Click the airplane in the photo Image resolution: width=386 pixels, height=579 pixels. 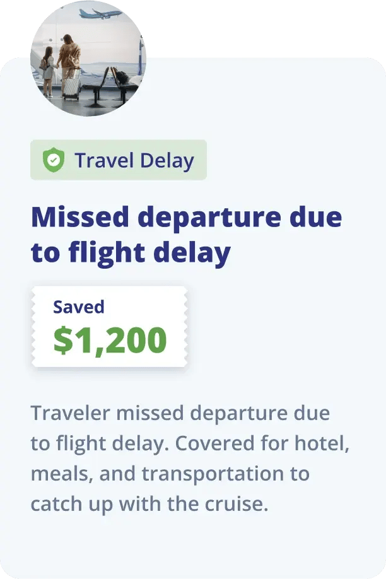pyautogui.click(x=101, y=13)
